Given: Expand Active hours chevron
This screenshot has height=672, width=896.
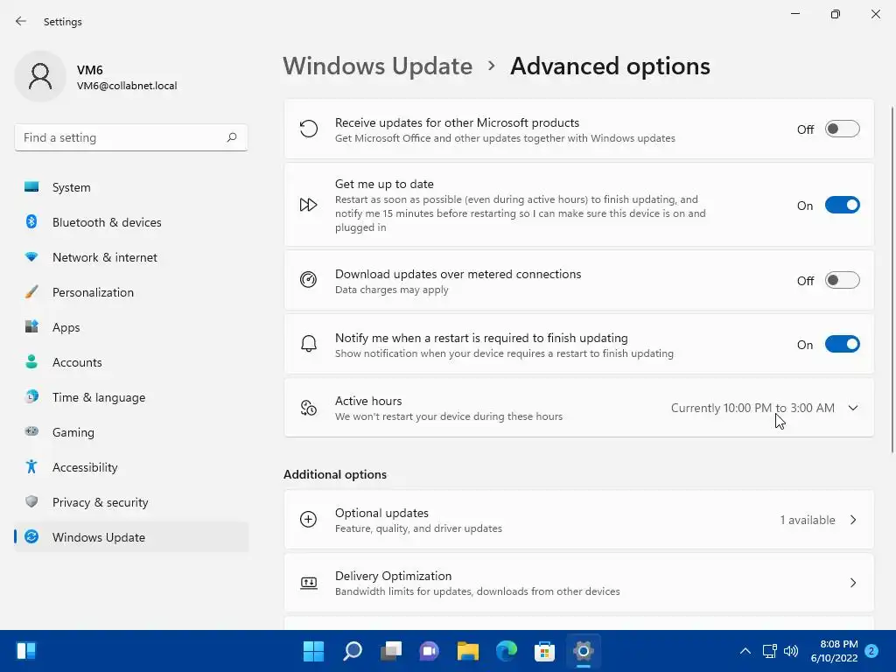Looking at the screenshot, I should point(853,408).
